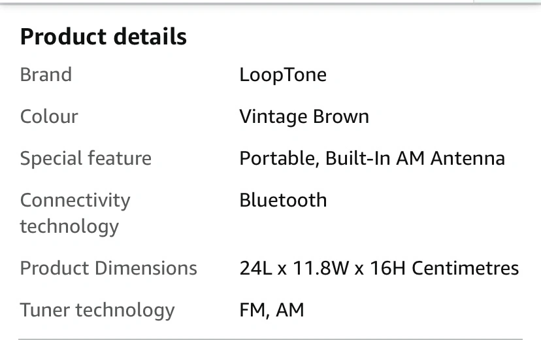The image size is (541, 340).
Task: Select the Brand label
Action: click(x=46, y=75)
